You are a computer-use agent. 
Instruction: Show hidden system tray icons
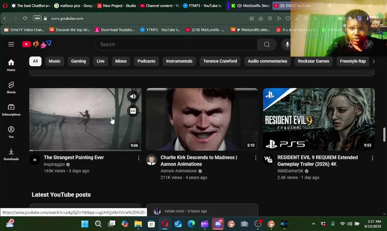313,224
